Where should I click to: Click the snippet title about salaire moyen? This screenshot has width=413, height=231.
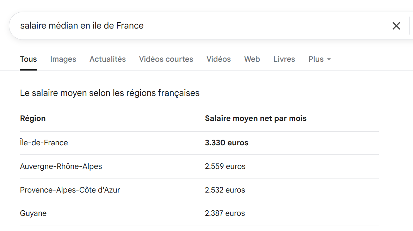pyautogui.click(x=110, y=93)
